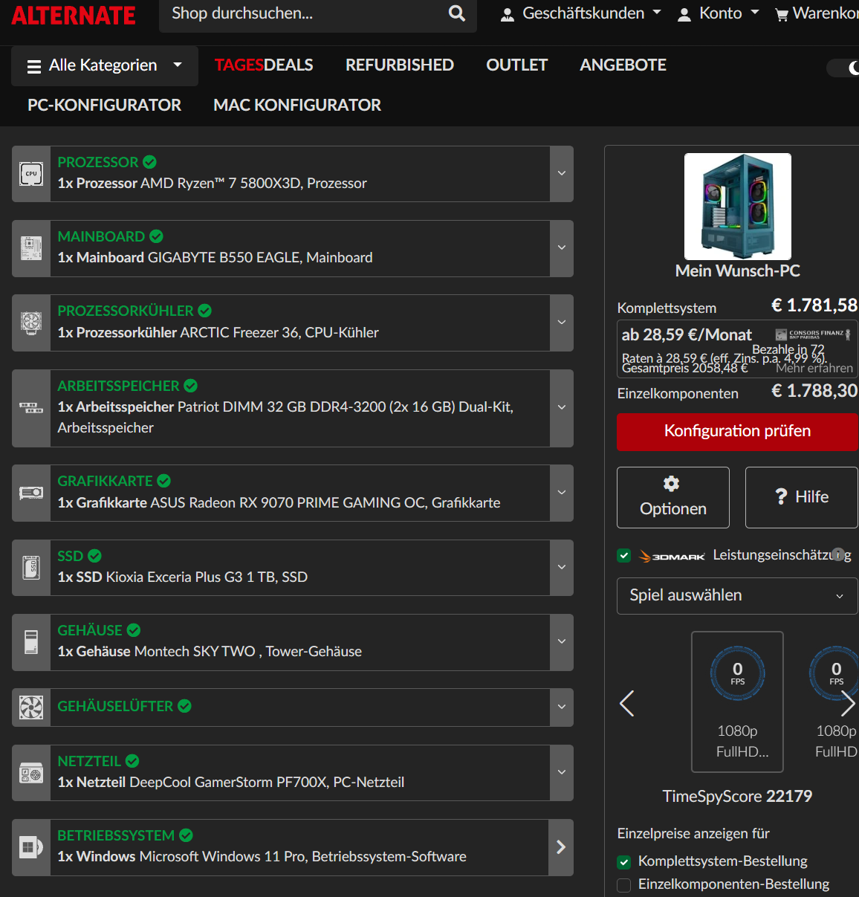Select the 1080p FullHD... card
The height and width of the screenshot is (897, 859).
pos(737,702)
